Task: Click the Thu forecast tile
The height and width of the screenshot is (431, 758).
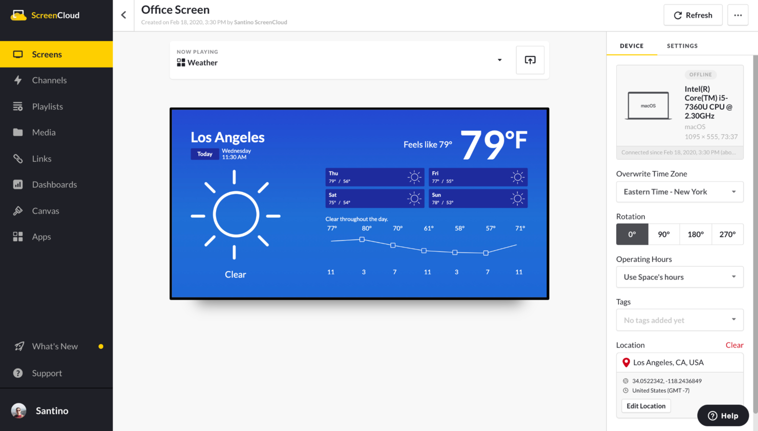Action: [x=375, y=177]
